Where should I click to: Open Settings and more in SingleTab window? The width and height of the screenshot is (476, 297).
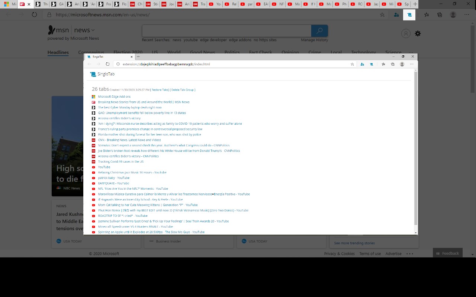point(412,64)
